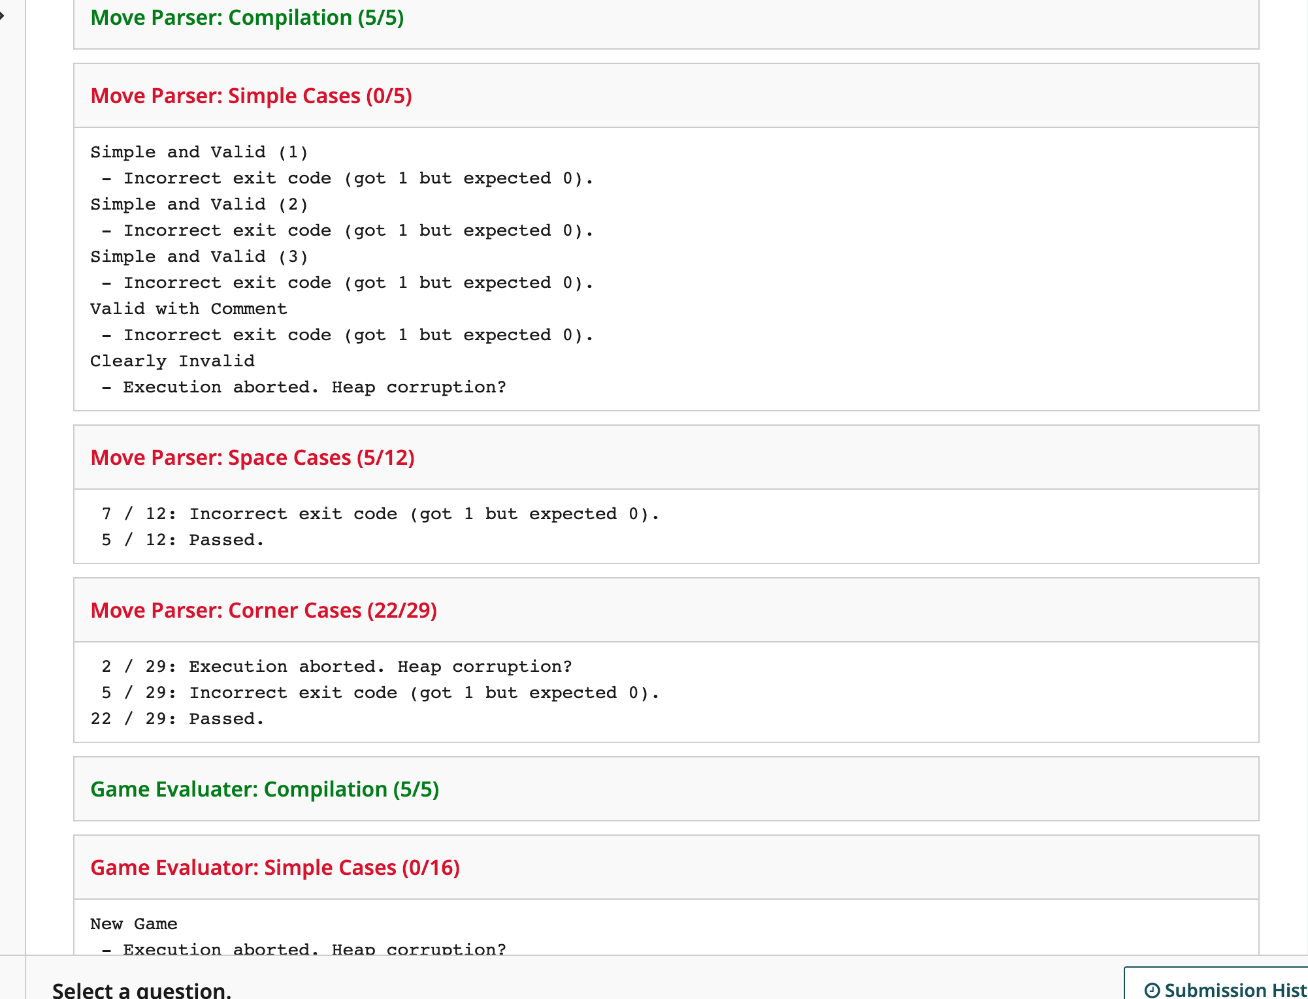Toggle Move Parser: Corner Cases (22/29) header
The image size is (1308, 999).
(263, 610)
